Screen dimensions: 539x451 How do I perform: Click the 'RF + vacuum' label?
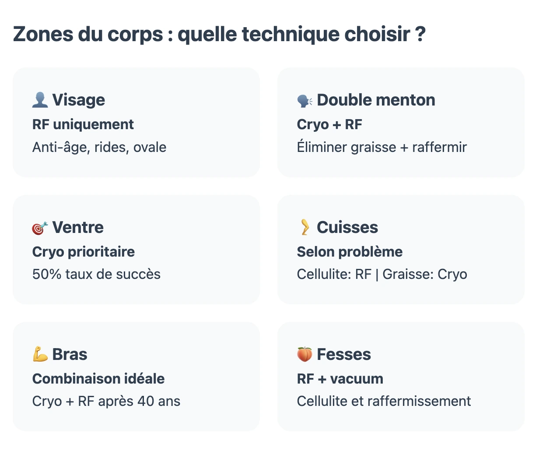tap(340, 379)
